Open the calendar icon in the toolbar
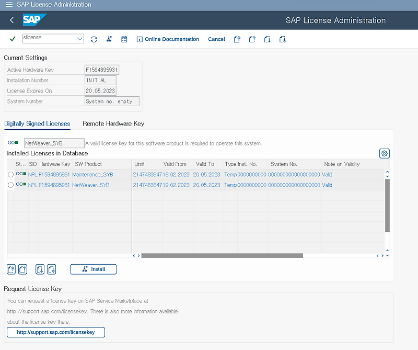 pyautogui.click(x=124, y=39)
